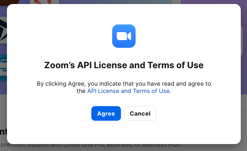Viewport: 247px width, 151px height.
Task: Accept Zoom's API terms via Agree
Action: pyautogui.click(x=106, y=113)
